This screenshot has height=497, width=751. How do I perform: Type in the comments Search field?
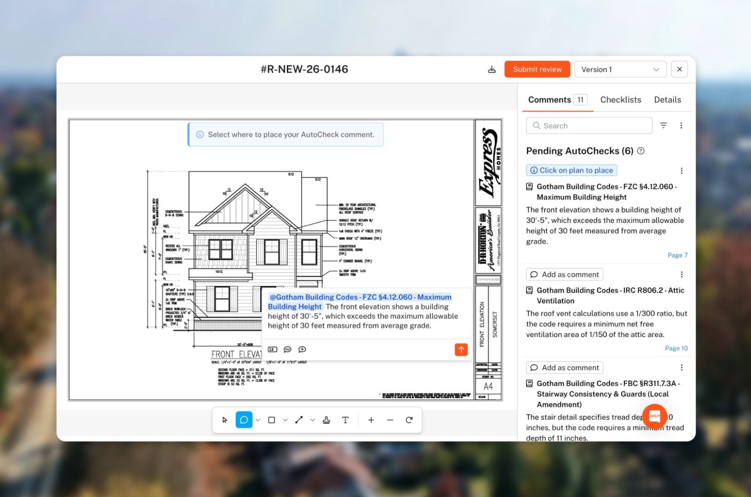pos(589,125)
